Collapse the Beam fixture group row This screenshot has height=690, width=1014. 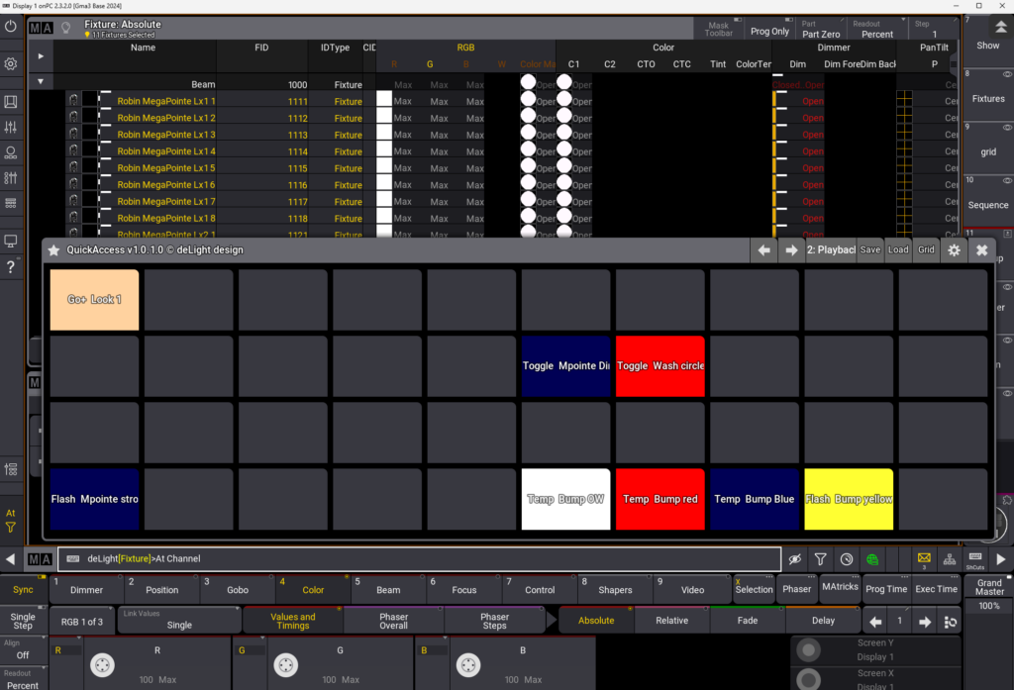[x=41, y=83]
